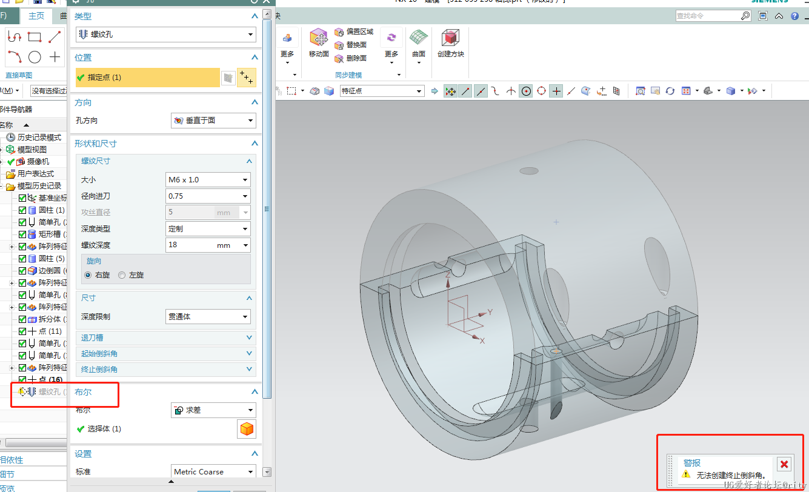
Task: Open the 大小 M6 x 1.0 dropdown
Action: point(208,180)
